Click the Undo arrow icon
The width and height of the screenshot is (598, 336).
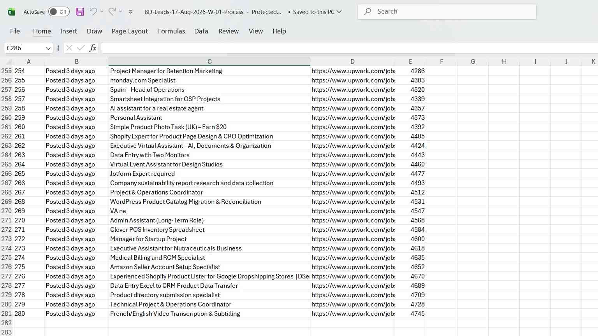93,12
